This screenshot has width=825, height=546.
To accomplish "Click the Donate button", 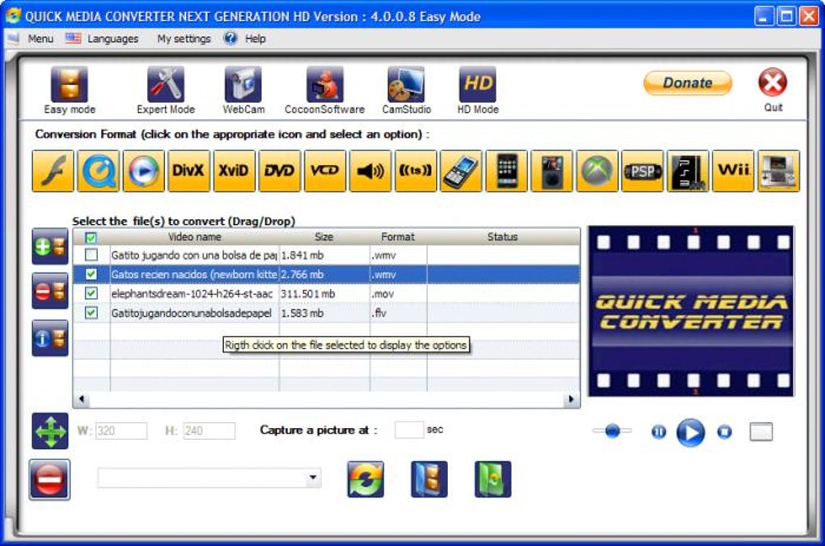I will (687, 83).
